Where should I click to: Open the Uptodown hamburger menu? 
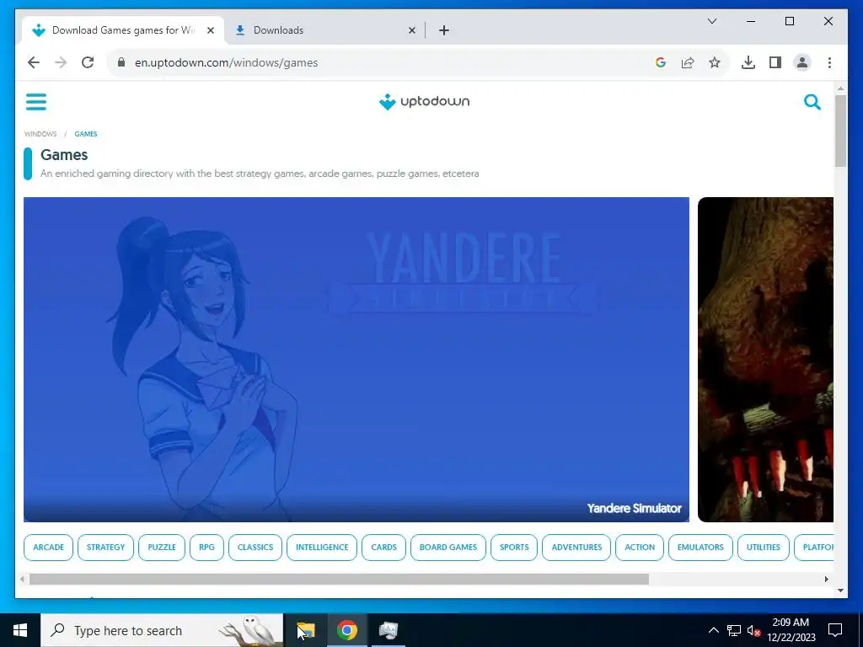coord(35,102)
